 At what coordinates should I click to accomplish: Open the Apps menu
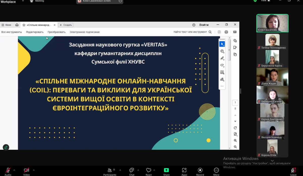184,170
